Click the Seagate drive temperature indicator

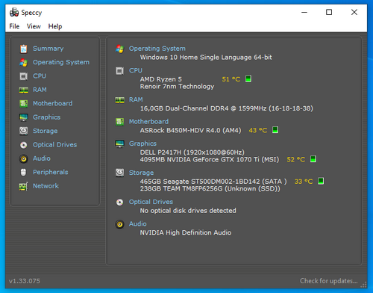pos(321,181)
